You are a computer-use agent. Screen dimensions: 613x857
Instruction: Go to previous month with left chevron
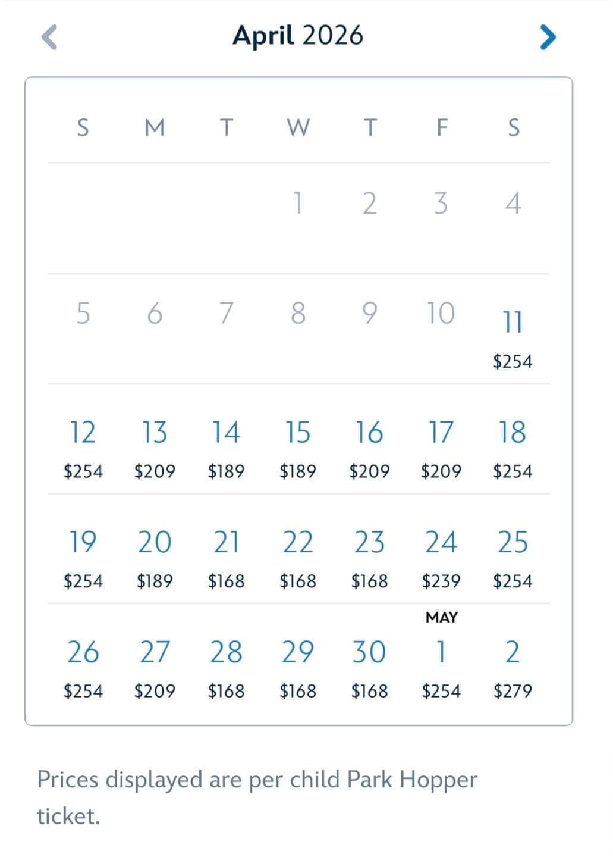49,37
